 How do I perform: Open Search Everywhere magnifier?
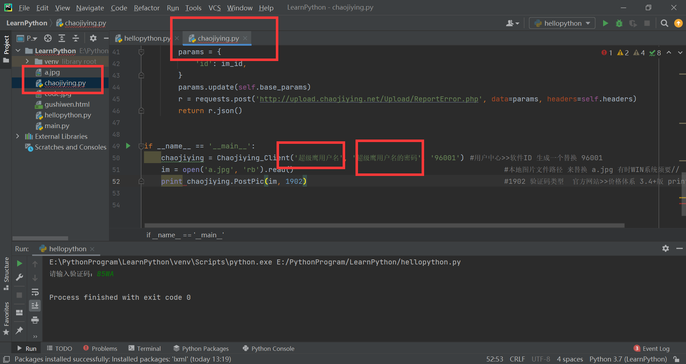665,23
